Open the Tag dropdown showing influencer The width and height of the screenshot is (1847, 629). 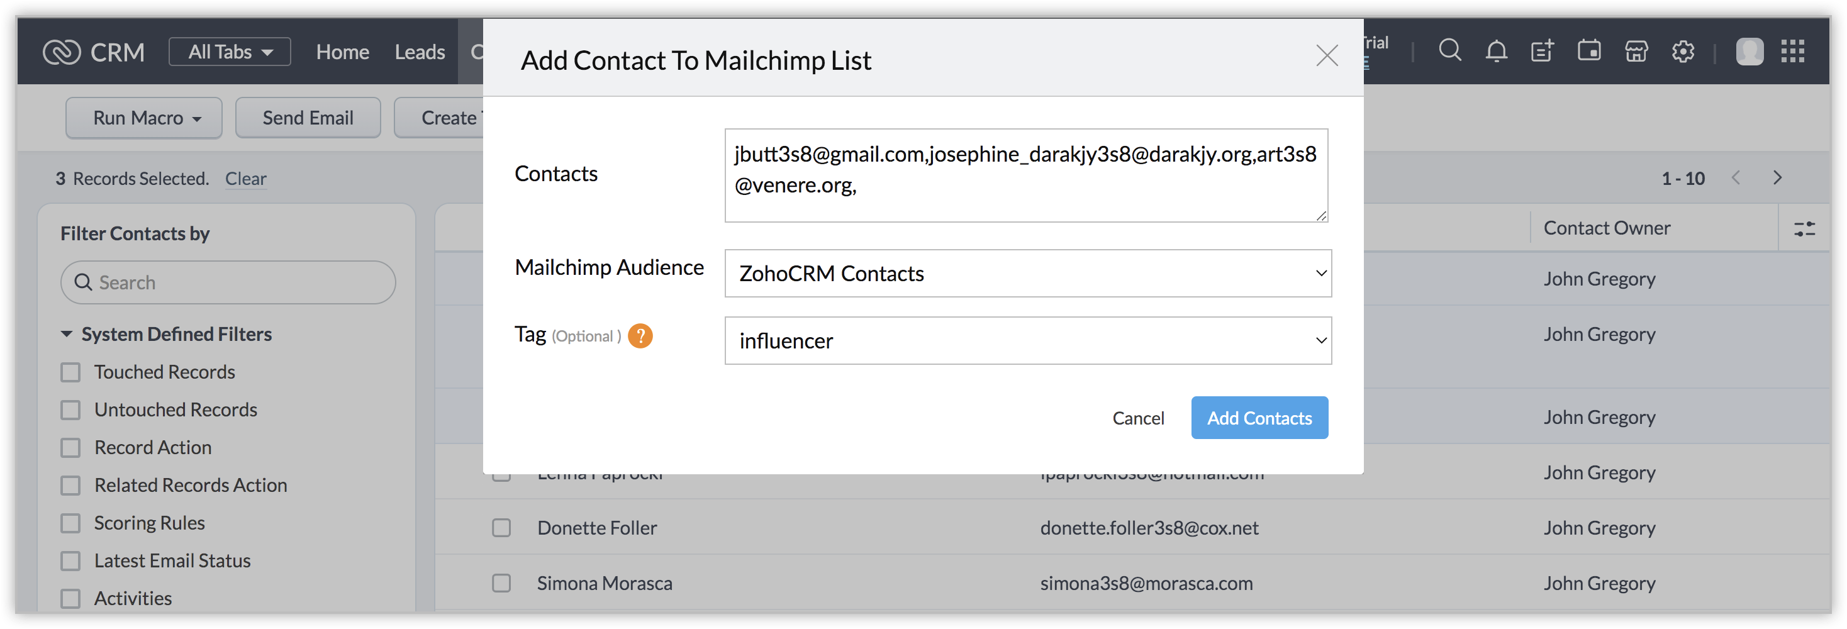pos(1027,341)
